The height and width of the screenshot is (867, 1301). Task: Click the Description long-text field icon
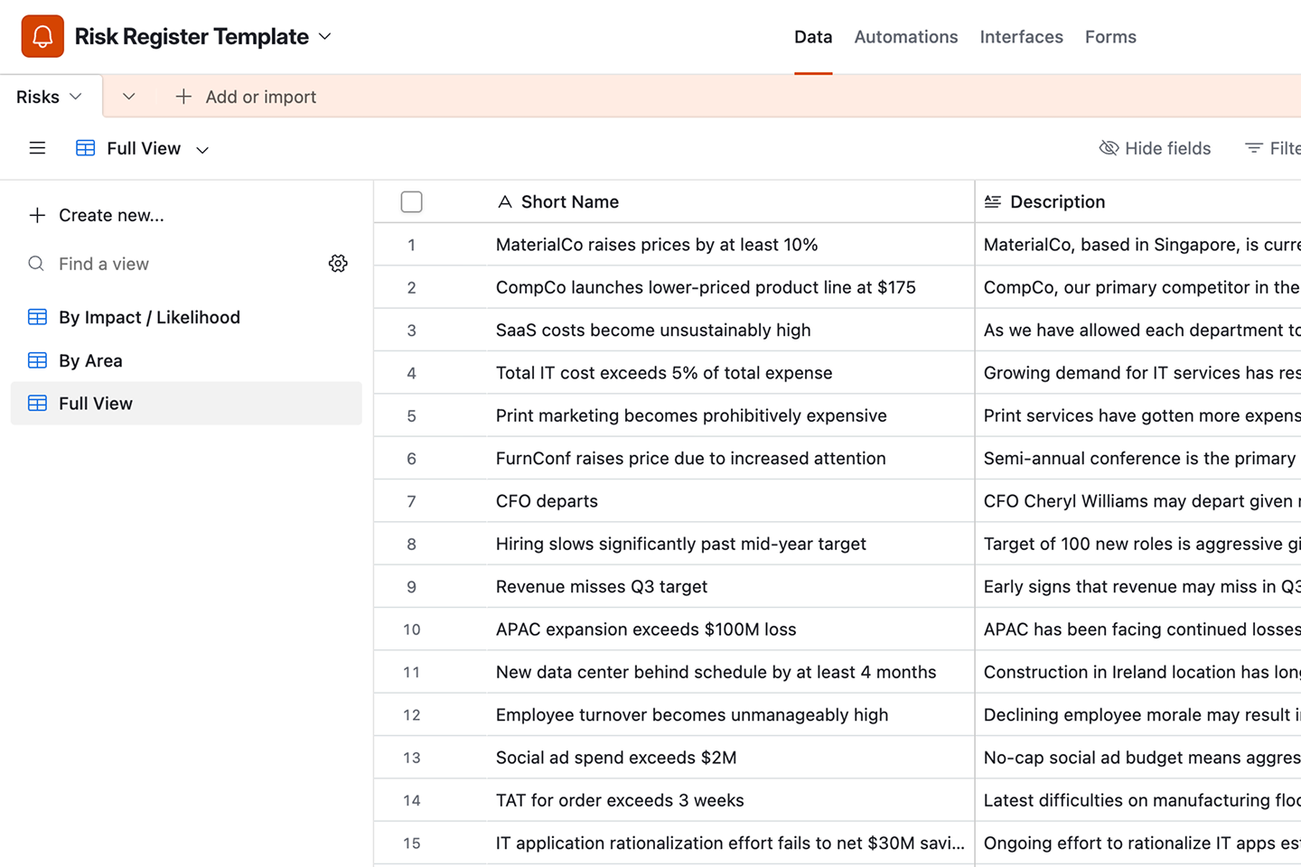993,201
